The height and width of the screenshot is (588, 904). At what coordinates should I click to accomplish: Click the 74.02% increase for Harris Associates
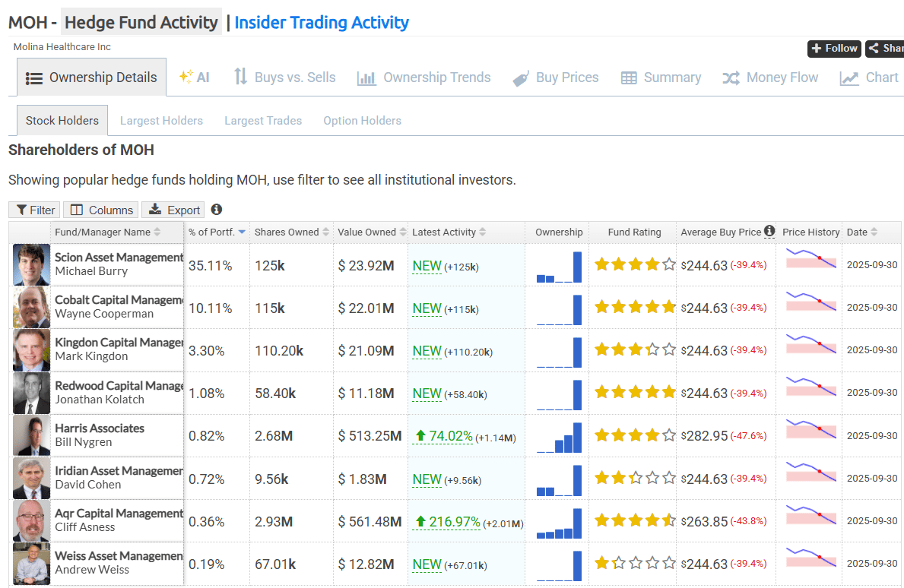[443, 436]
